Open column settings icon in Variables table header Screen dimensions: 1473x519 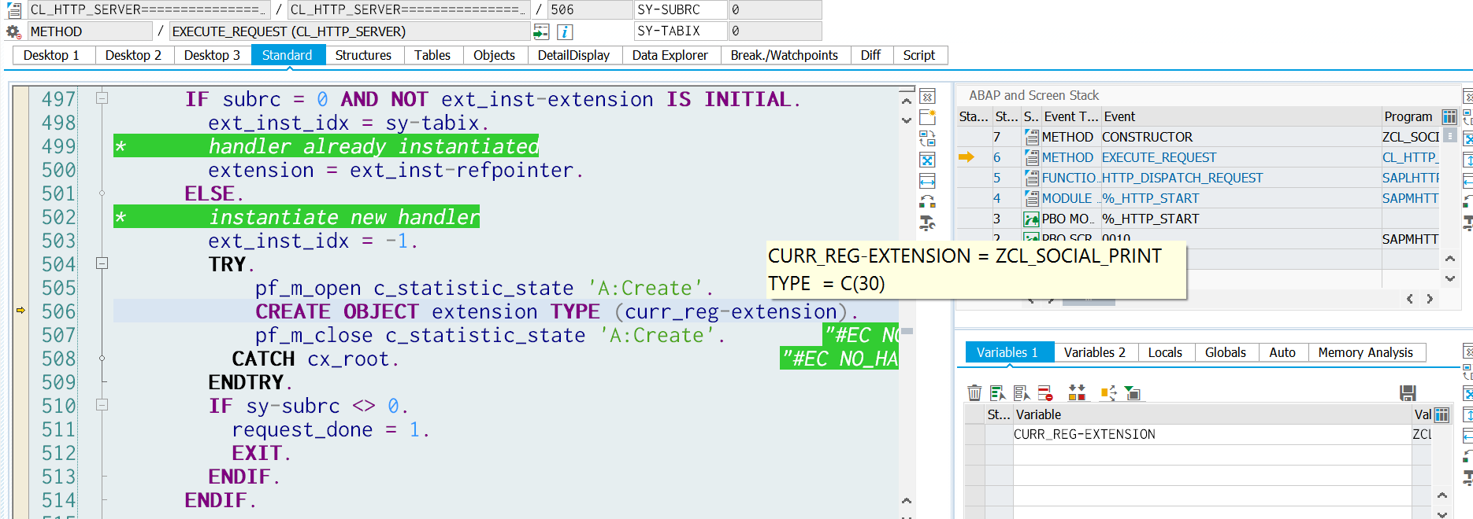(1441, 414)
